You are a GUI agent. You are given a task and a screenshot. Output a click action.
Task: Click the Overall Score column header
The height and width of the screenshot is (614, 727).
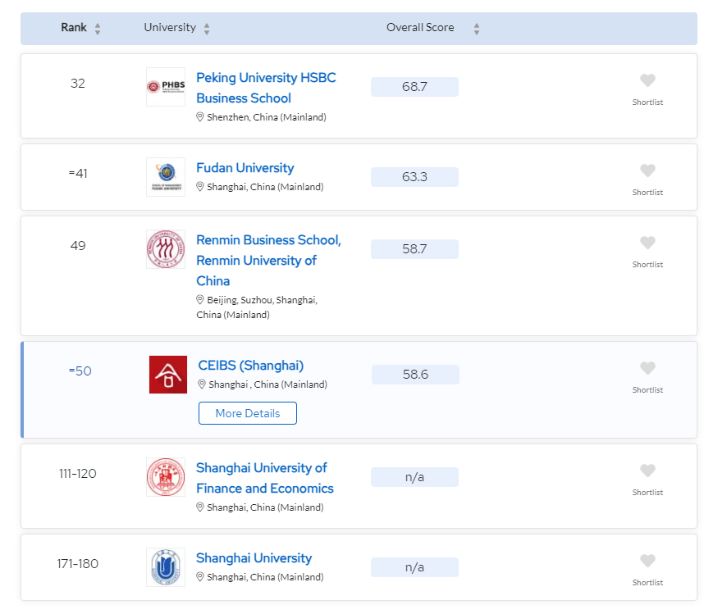[420, 28]
